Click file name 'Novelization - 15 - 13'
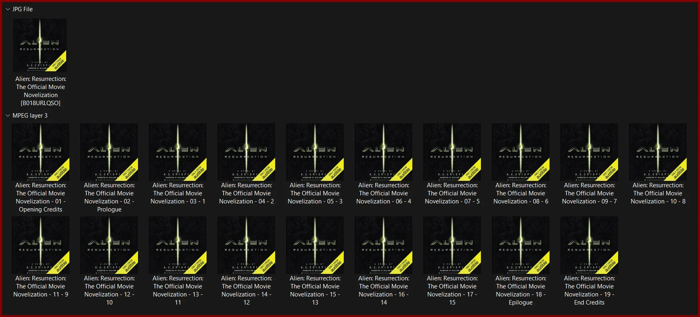The image size is (700, 317). tap(315, 290)
